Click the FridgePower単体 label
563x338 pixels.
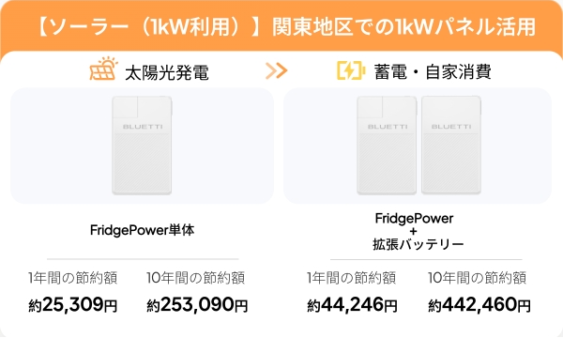[143, 230]
